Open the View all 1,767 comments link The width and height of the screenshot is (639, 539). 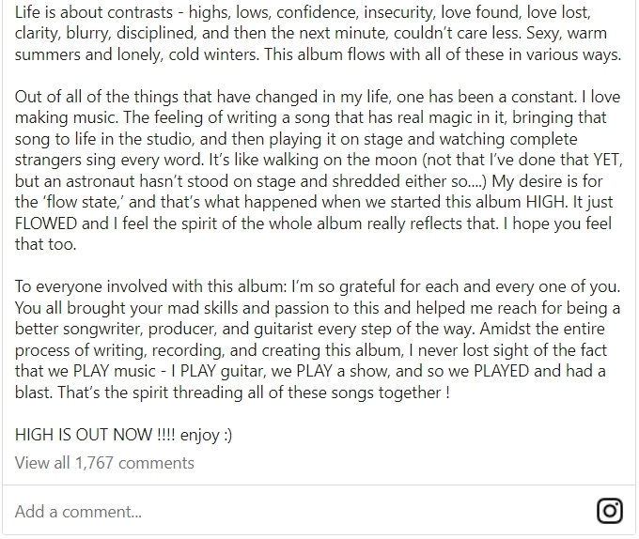(104, 462)
